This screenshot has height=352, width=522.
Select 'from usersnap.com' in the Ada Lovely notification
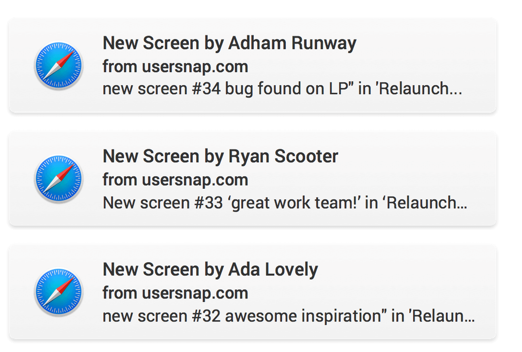coord(176,293)
